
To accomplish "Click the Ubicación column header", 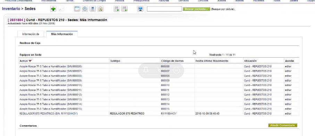I will [250, 61].
